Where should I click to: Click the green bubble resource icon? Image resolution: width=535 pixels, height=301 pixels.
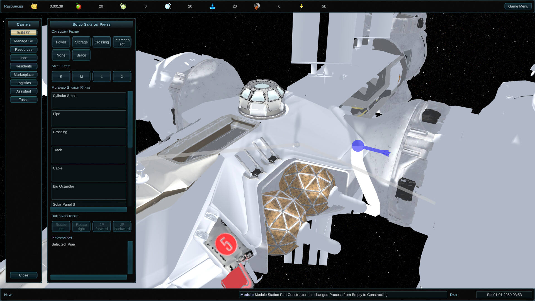pos(123,6)
